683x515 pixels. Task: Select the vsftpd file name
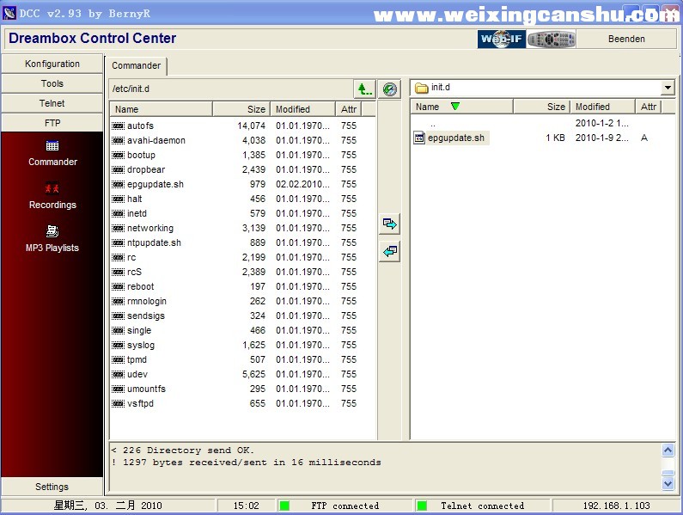click(x=140, y=403)
